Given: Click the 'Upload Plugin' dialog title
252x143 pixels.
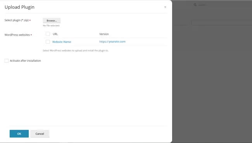Looking at the screenshot, I should pos(19,7).
